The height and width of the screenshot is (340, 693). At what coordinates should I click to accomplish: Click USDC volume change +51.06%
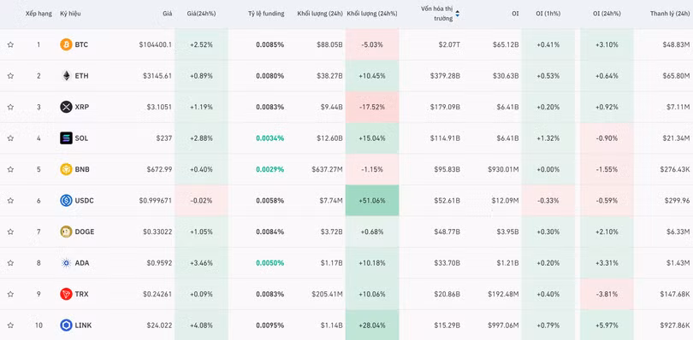(x=372, y=201)
